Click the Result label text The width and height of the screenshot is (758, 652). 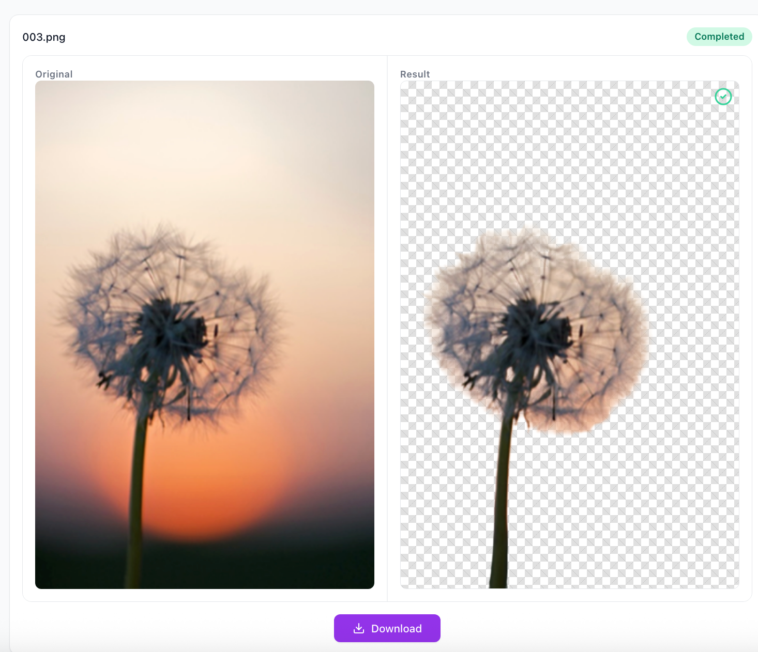pos(415,74)
